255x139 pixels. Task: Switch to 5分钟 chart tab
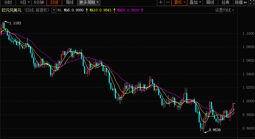click(x=39, y=2)
